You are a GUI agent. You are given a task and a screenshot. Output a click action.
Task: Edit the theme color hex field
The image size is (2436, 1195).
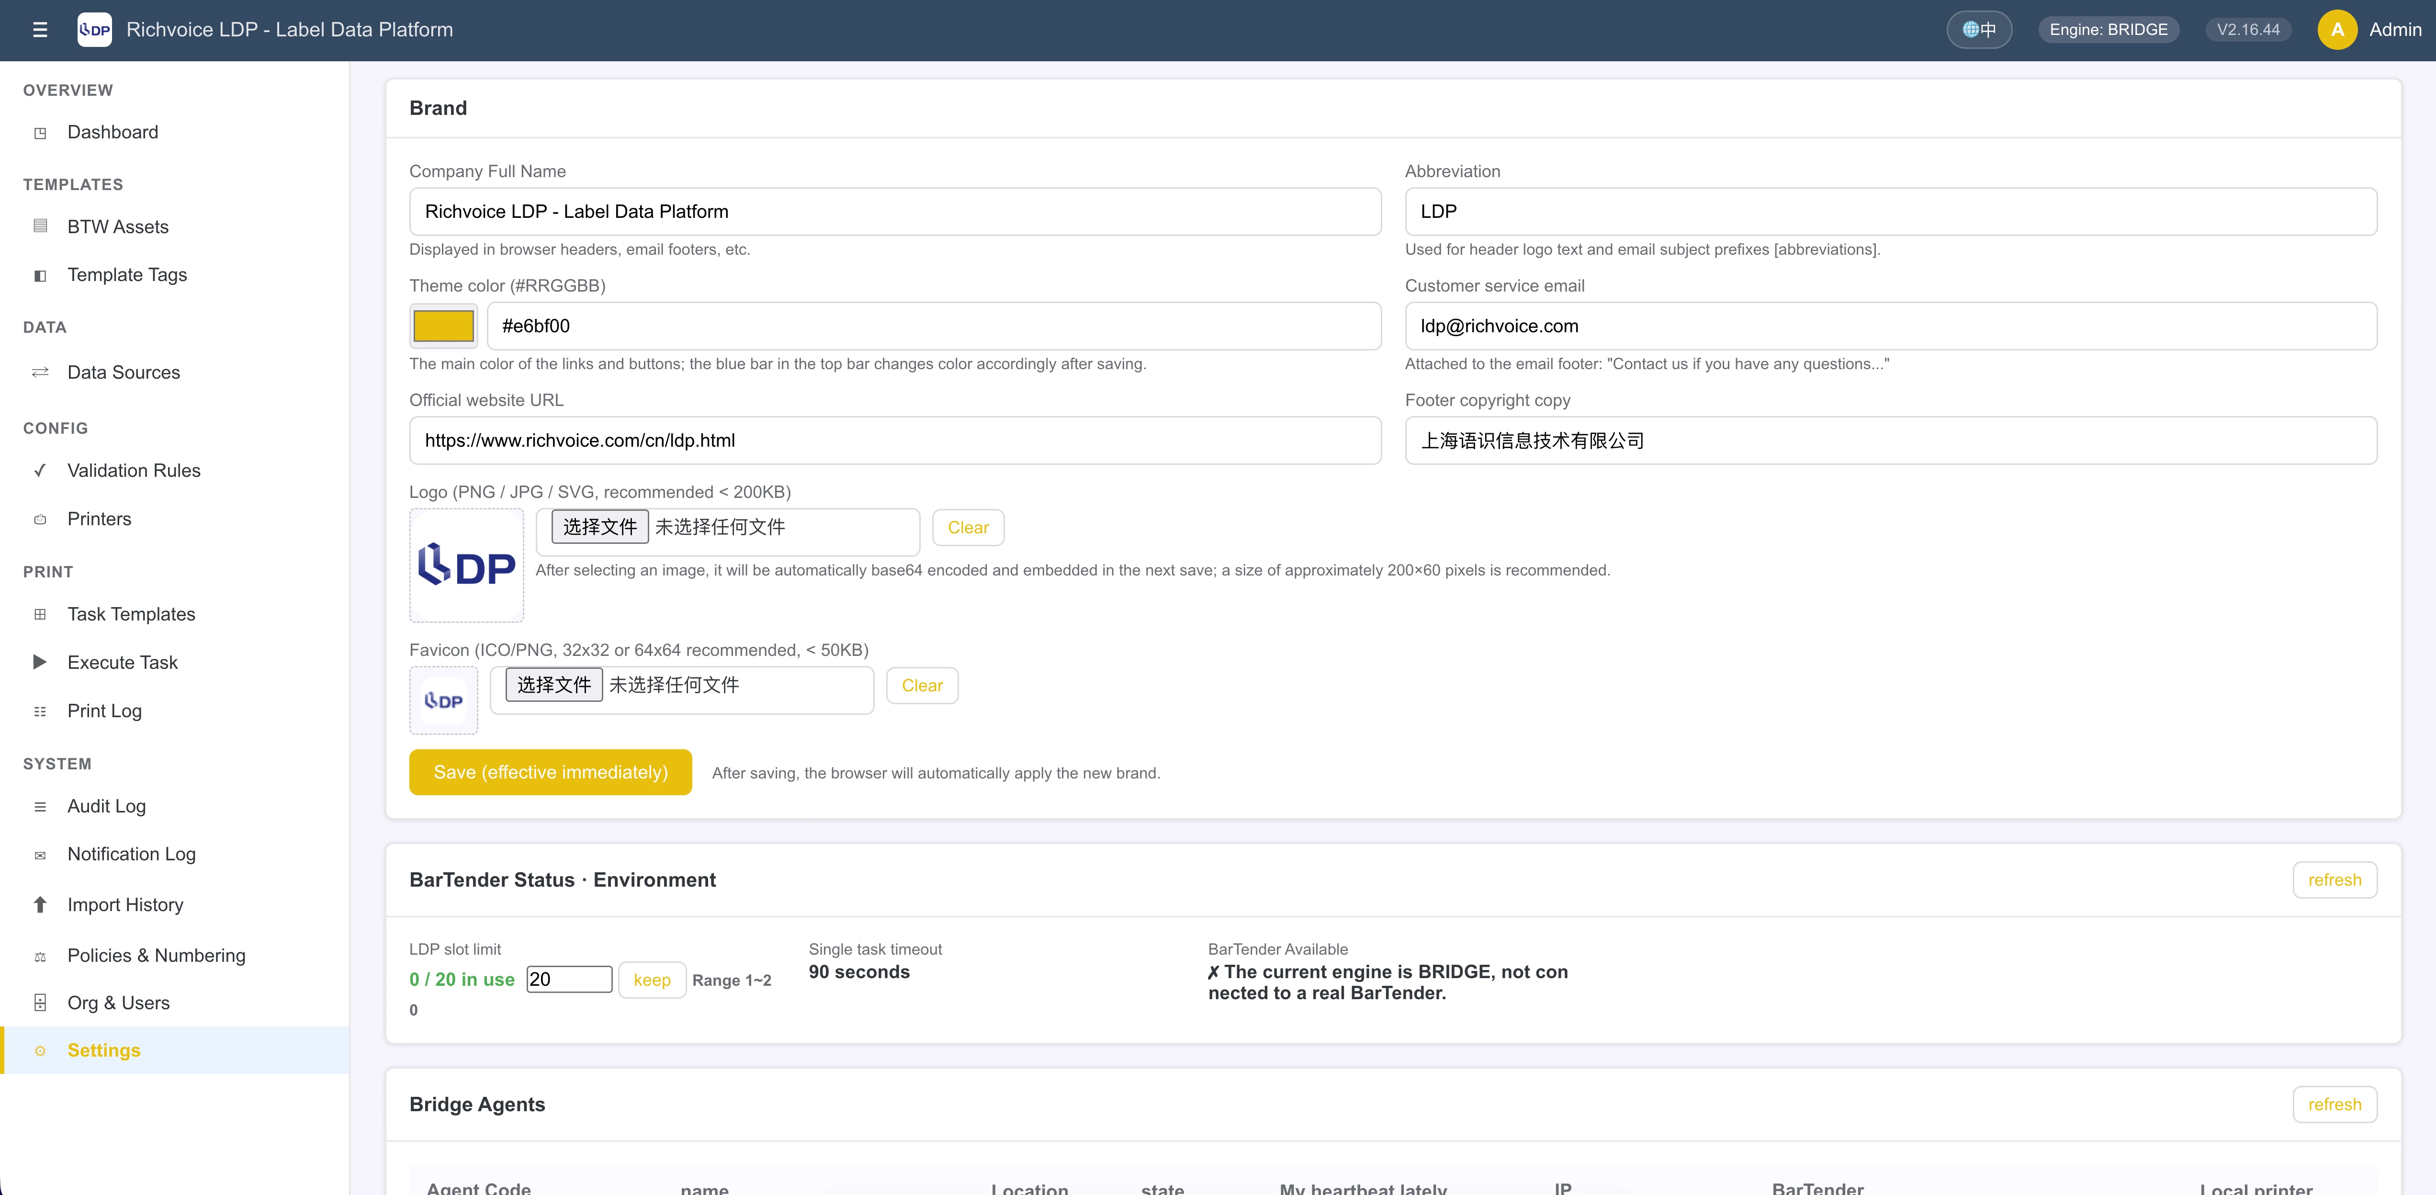[934, 326]
